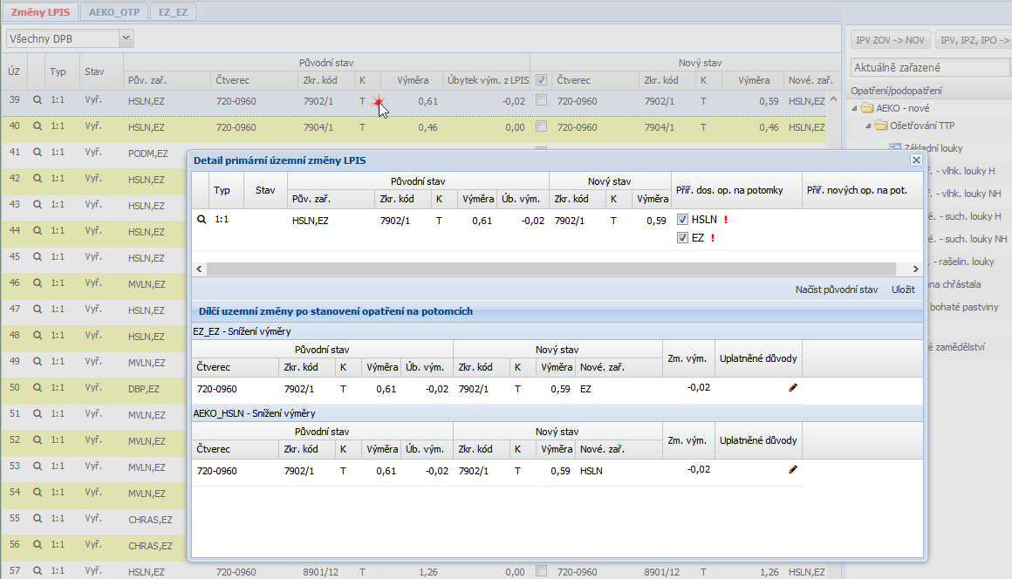
Task: Sort by Úbytek vým. z LPIS column
Action: click(488, 80)
